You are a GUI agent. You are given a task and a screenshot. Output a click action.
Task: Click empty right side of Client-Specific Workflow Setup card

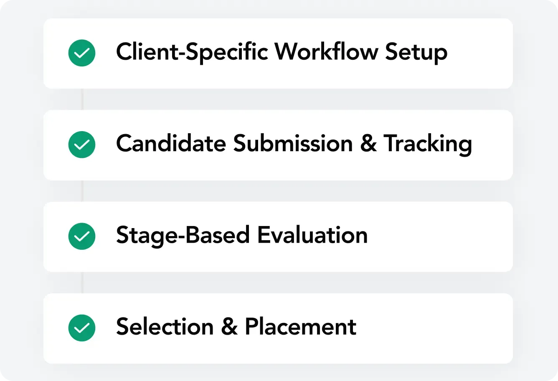[480, 53]
